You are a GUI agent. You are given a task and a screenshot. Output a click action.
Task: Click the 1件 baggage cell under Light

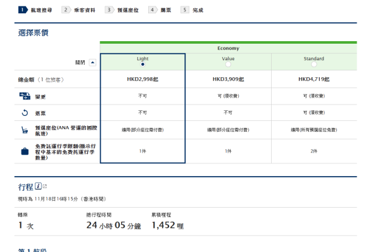[142, 151]
